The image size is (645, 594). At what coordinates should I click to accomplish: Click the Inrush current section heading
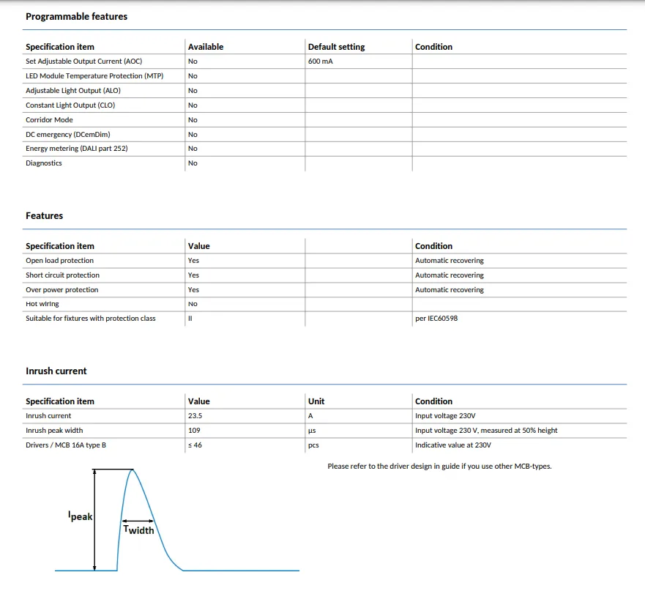point(56,371)
